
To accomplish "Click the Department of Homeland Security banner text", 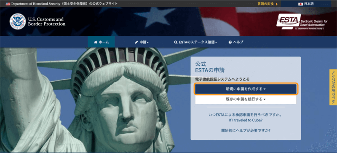I will 64,4.
